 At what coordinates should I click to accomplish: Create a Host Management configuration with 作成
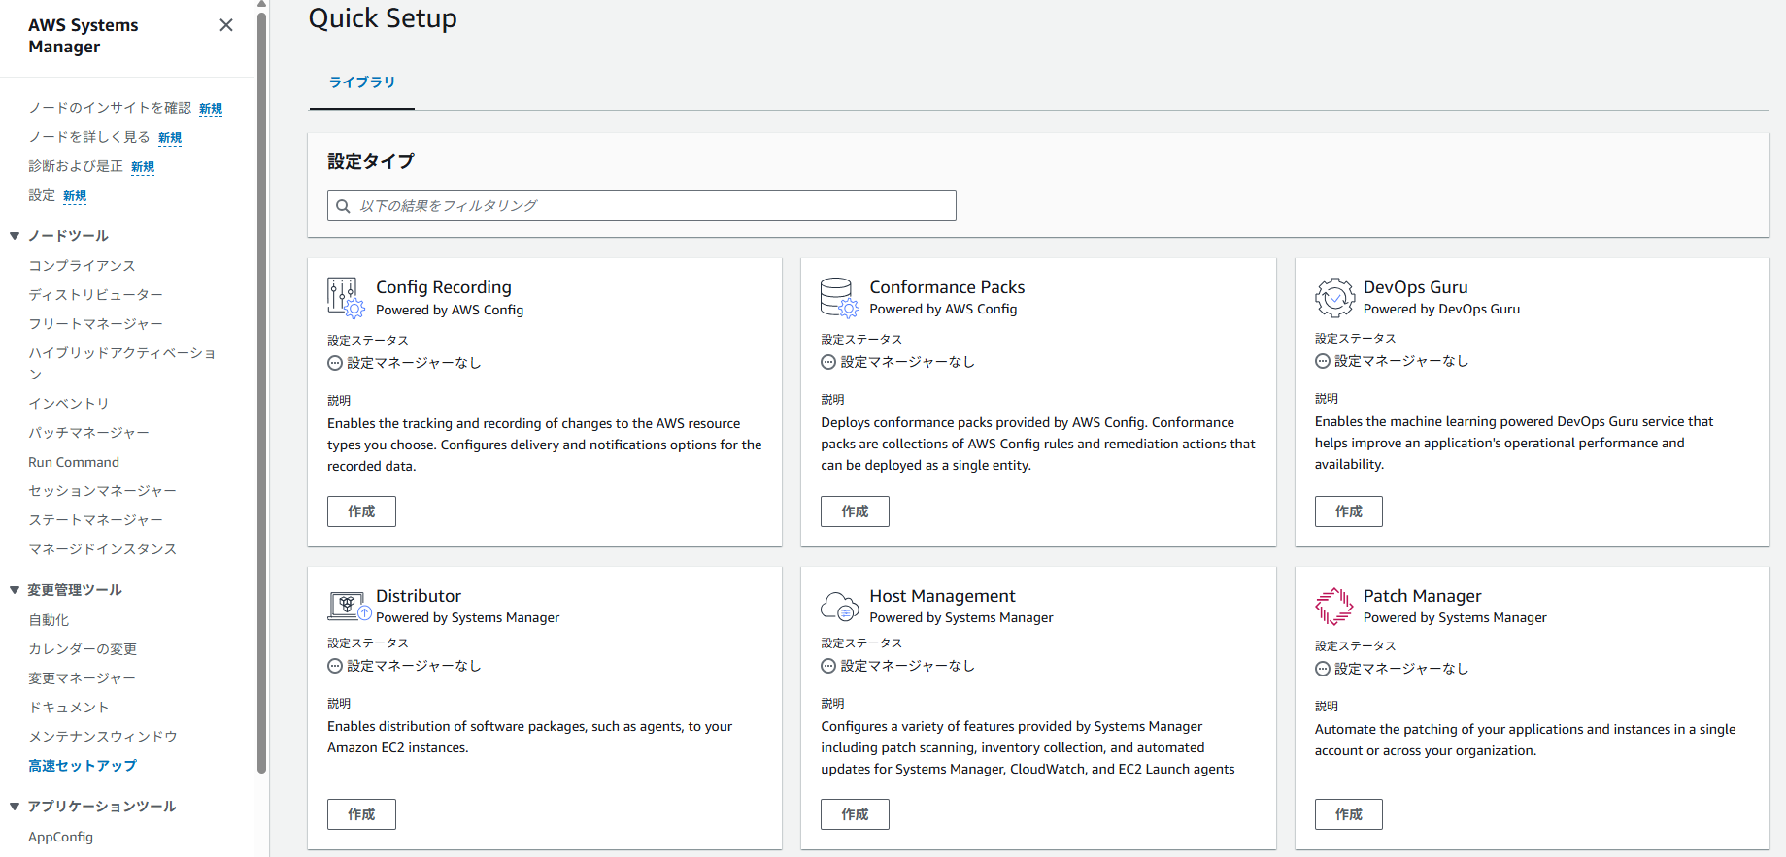tap(855, 814)
